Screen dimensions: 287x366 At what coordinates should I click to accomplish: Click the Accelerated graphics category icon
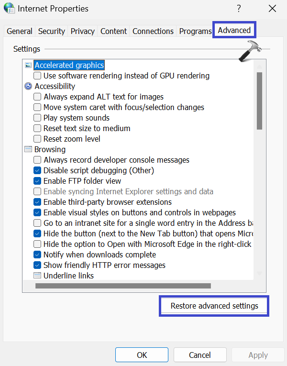click(x=28, y=65)
